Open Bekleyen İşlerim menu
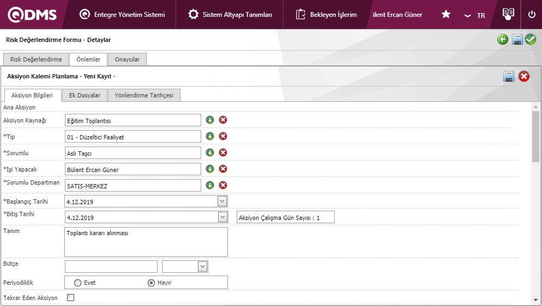Viewport: 542px width, 306px height. point(326,15)
